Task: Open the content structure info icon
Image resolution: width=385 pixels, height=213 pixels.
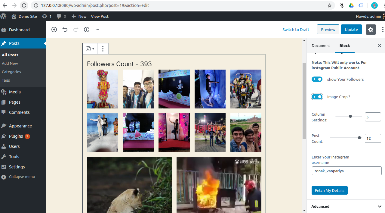Action: [87, 30]
